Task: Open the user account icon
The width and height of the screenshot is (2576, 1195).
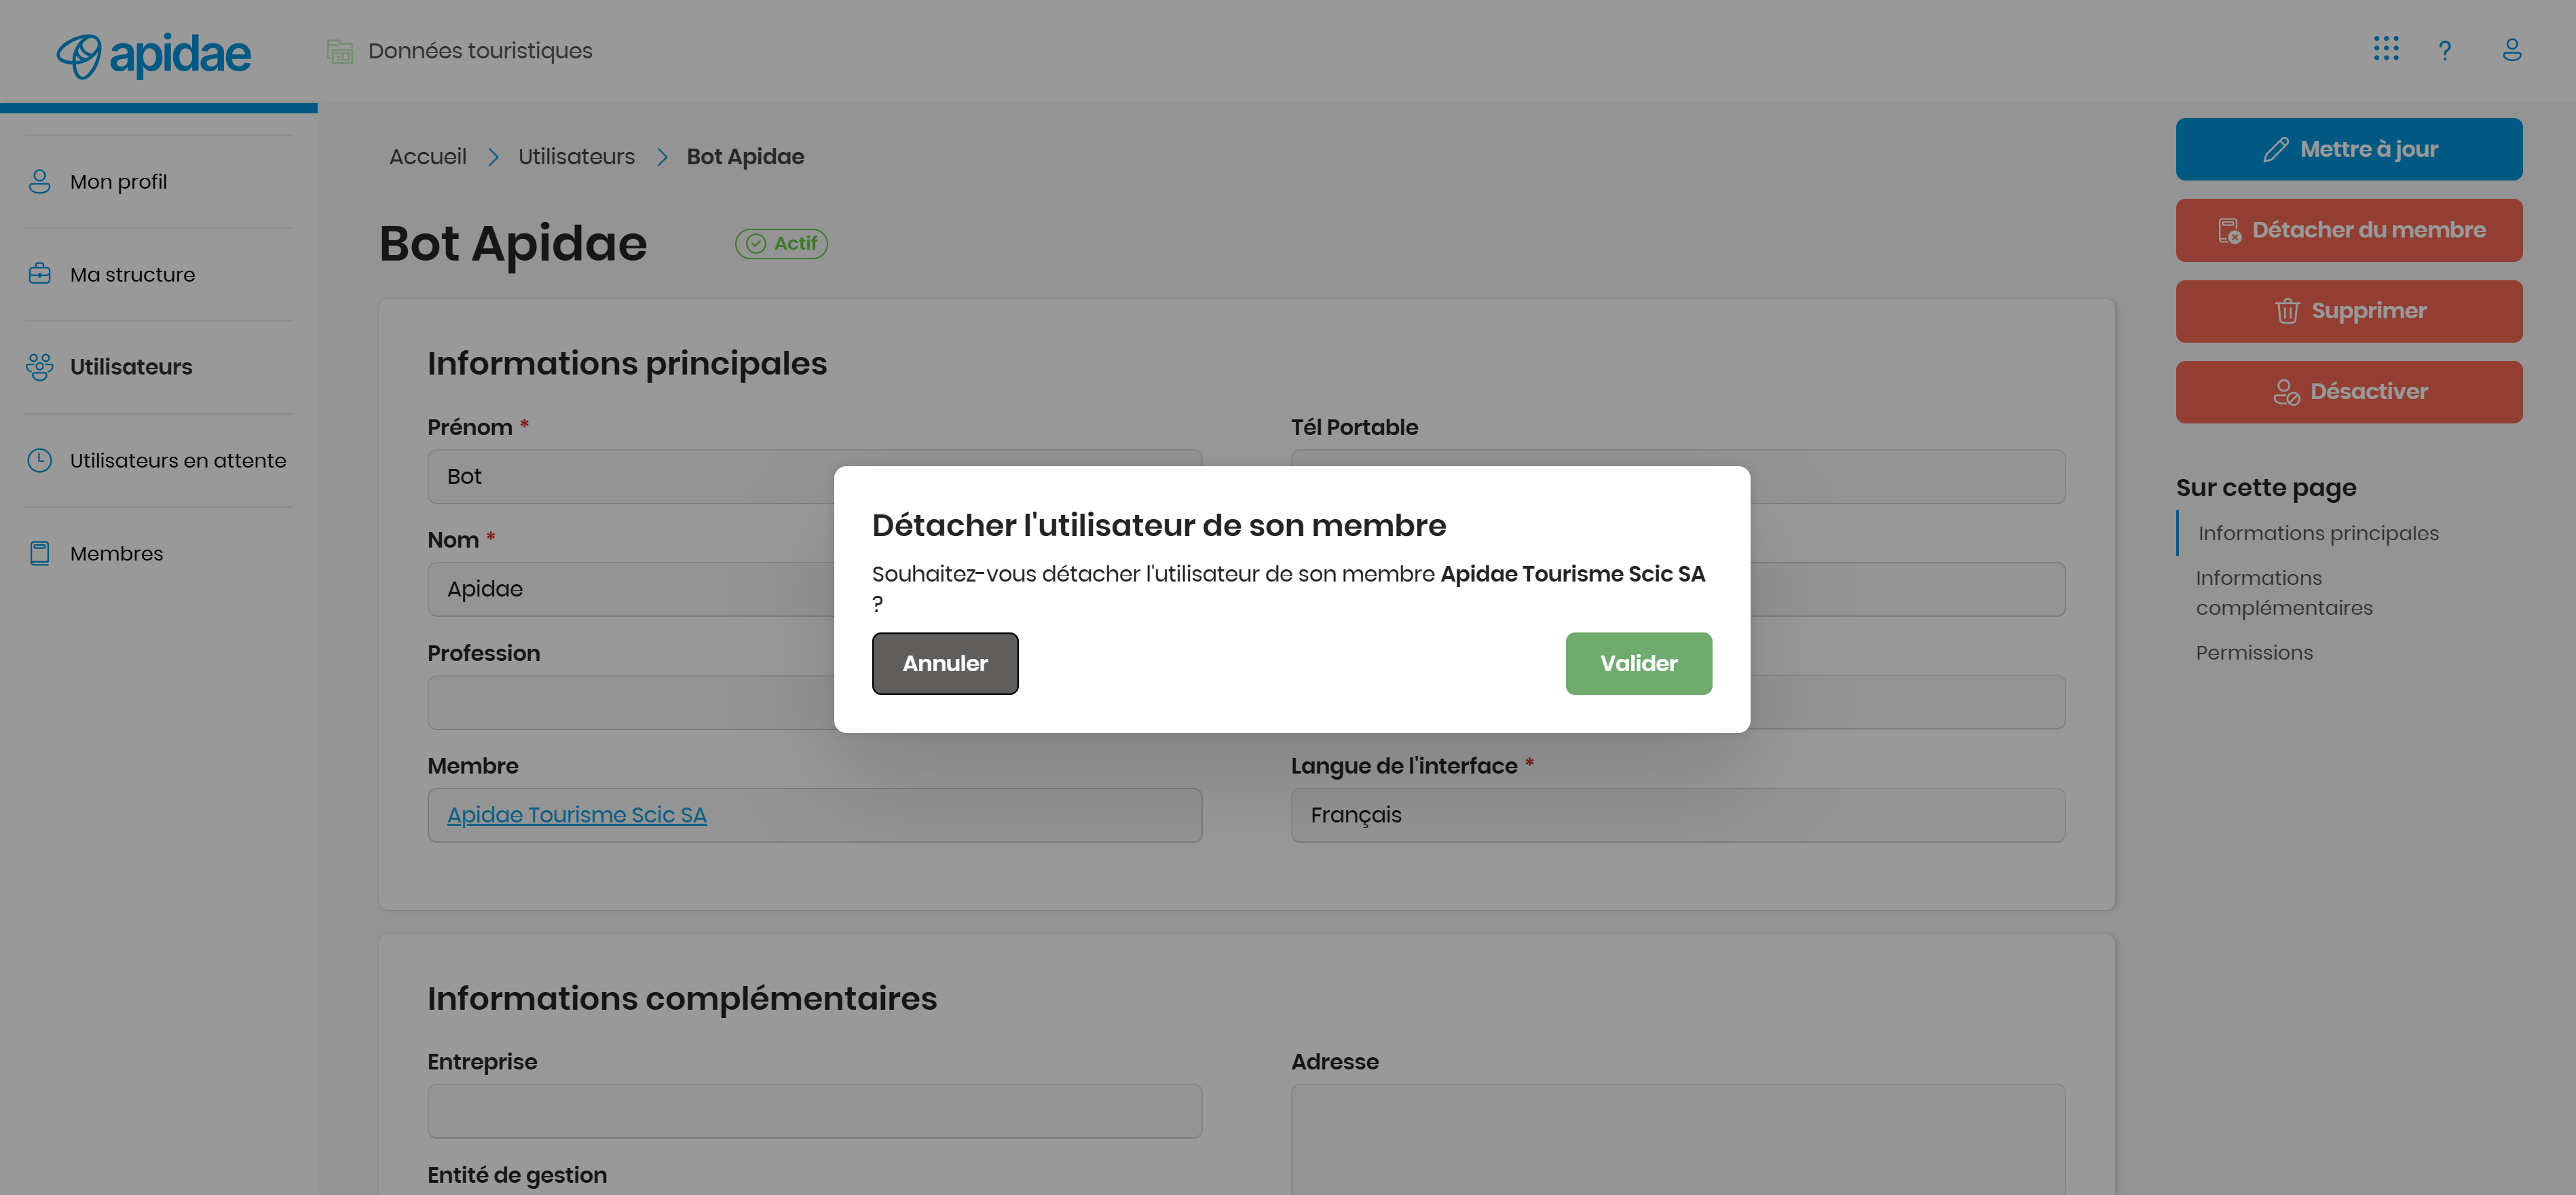Action: click(x=2511, y=50)
